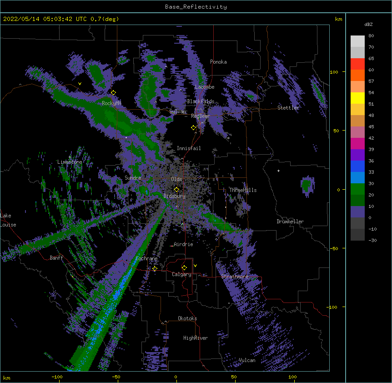Click the white plus marker north of Drumheller
Image resolution: width=392 pixels, height=383 pixels.
click(x=278, y=171)
